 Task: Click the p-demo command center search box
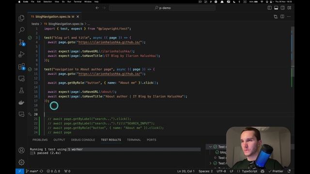162,8
